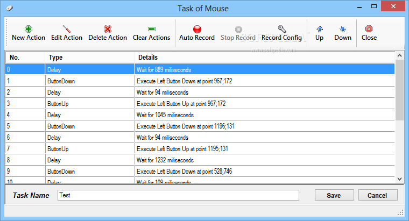
Task: Click row number 8 cell
Action: [25, 160]
